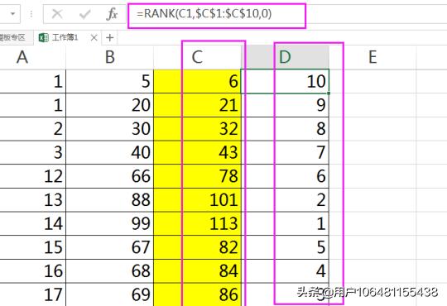The image size is (447, 306).
Task: Select cell with value 101
Action: pos(197,199)
